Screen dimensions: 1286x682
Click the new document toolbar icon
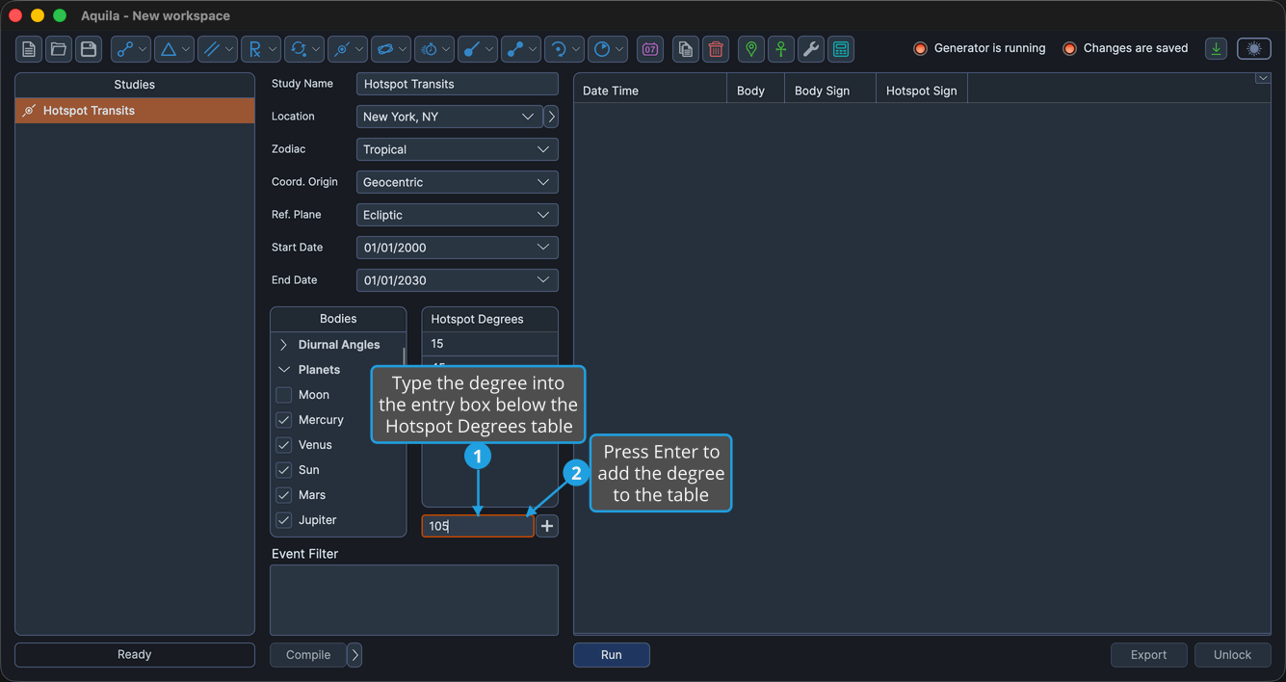(29, 49)
